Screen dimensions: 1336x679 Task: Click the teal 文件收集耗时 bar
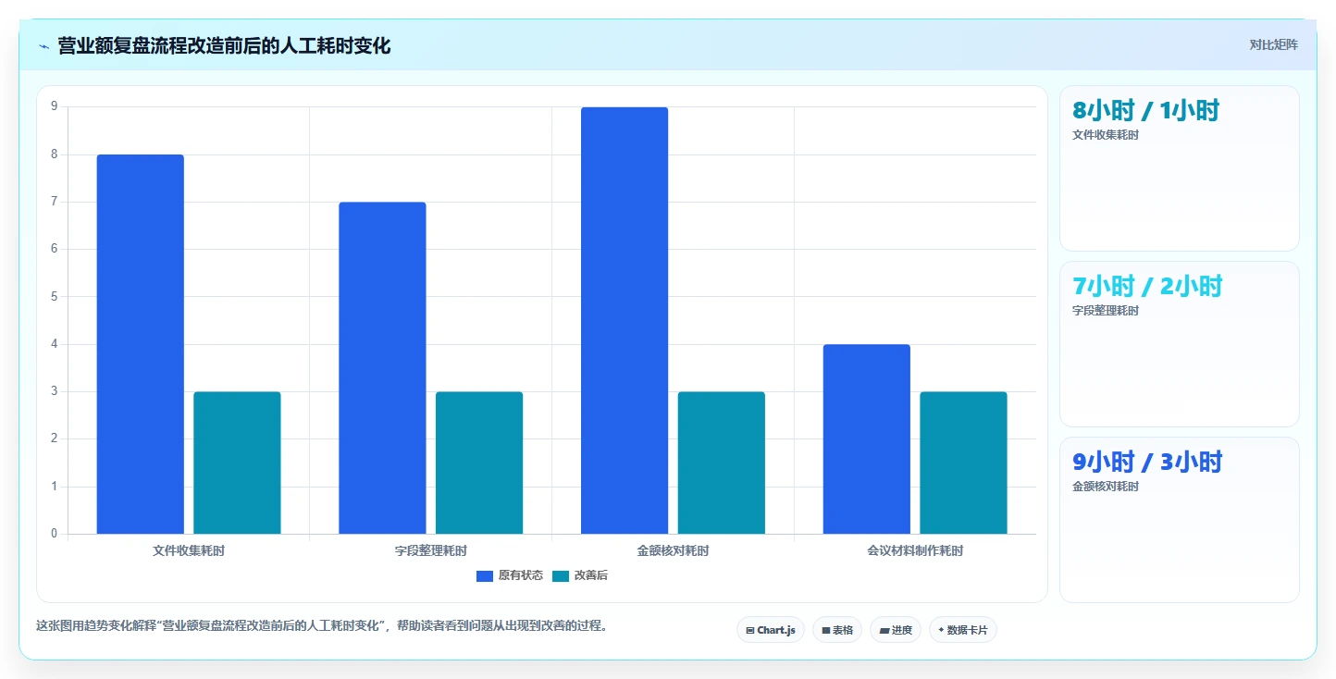click(237, 463)
